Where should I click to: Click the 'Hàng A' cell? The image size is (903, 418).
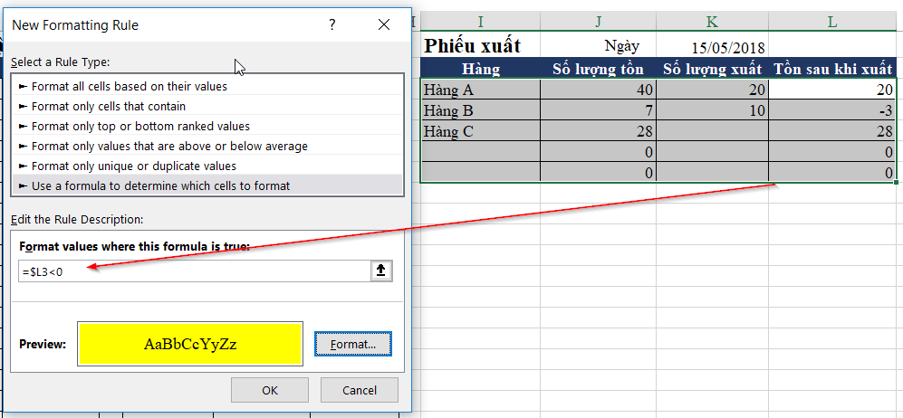coord(480,90)
